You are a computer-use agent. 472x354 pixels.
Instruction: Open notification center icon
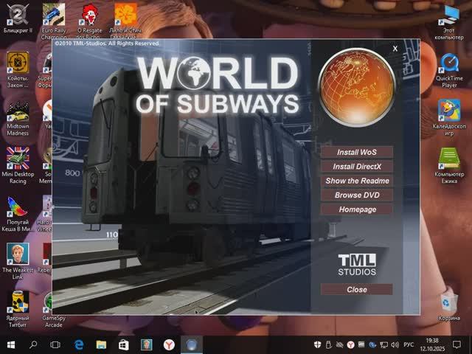pos(457,344)
